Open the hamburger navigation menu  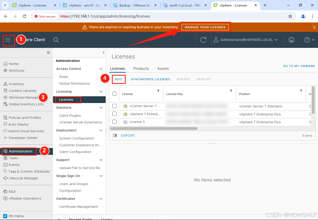pyautogui.click(x=8, y=40)
